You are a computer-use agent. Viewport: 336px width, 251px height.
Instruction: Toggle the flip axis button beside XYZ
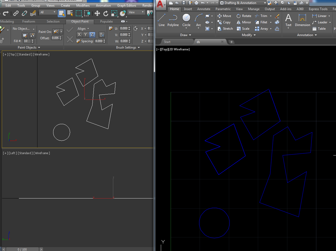[102, 35]
